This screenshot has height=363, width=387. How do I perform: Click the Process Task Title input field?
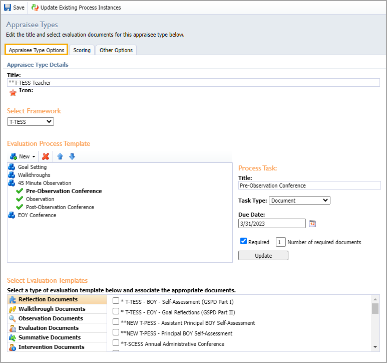309,186
